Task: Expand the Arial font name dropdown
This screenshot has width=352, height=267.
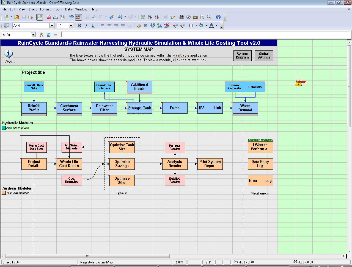Action: click(52, 26)
